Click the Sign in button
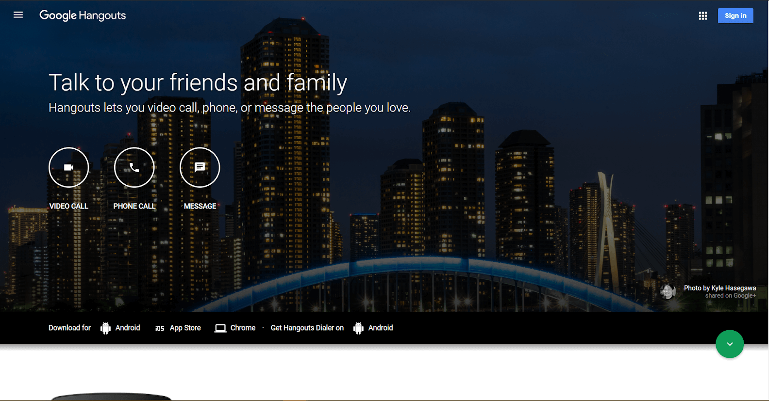Viewport: 769px width, 401px height. coord(736,16)
